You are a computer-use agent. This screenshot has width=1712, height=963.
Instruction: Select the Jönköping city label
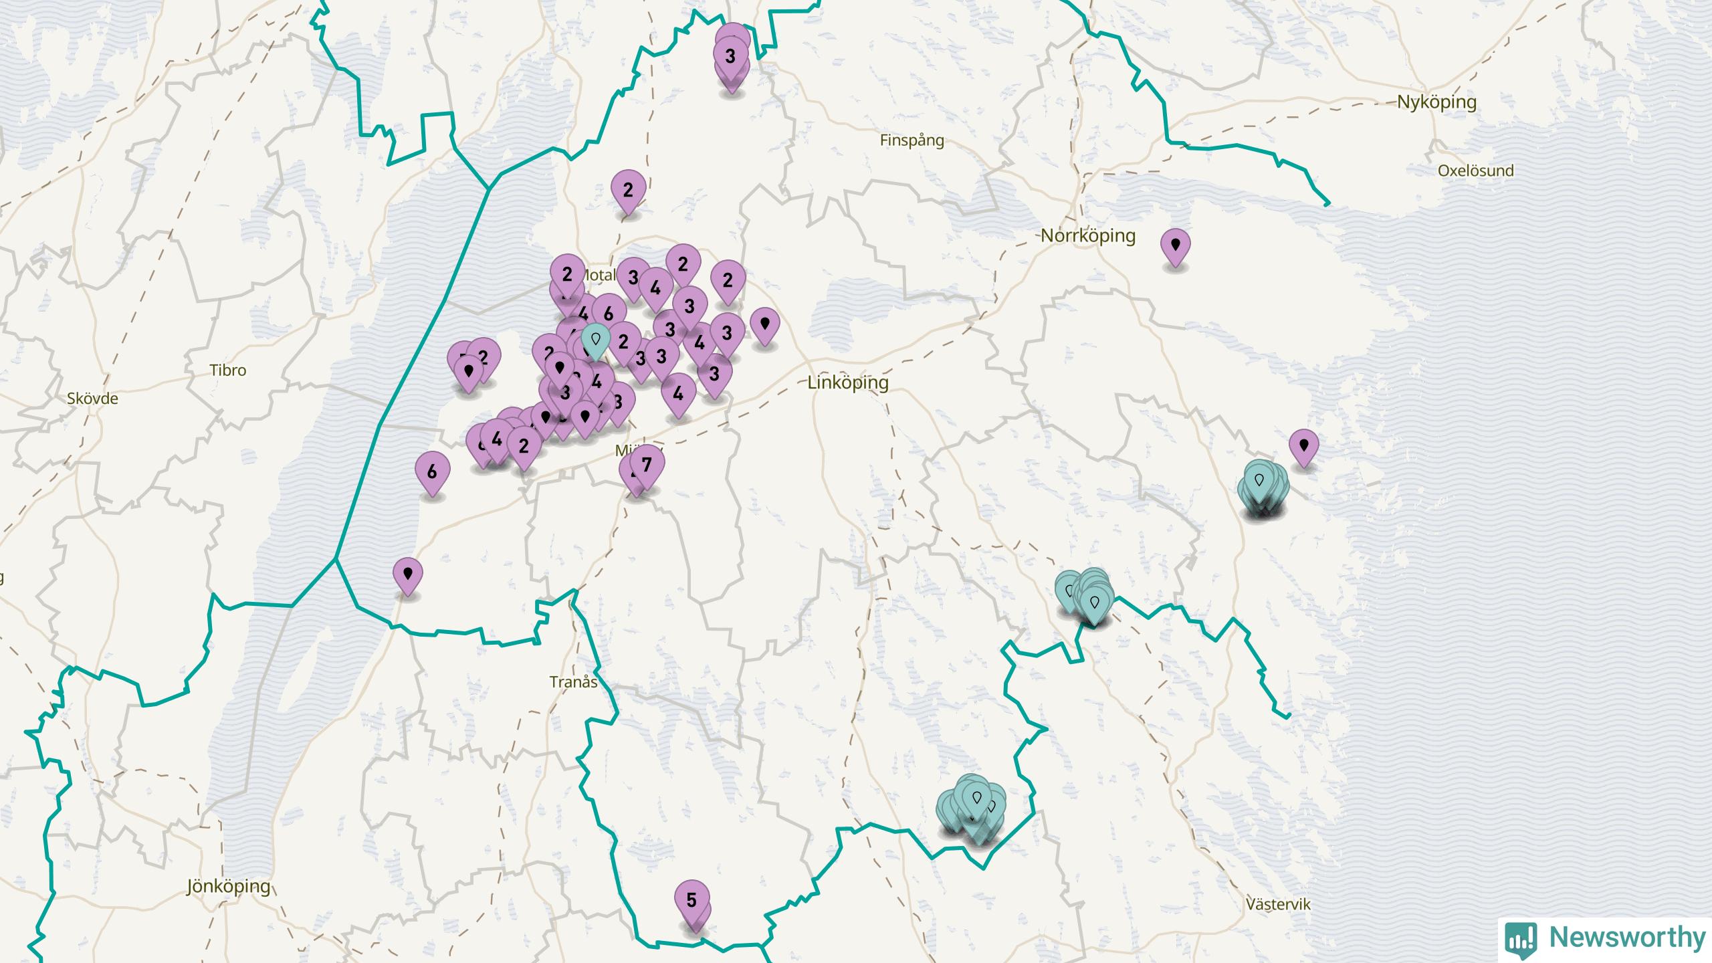click(x=229, y=887)
